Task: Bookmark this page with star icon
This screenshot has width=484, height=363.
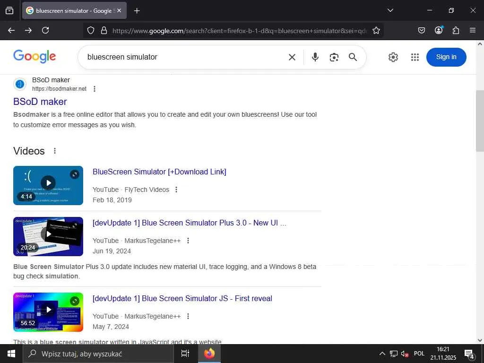Action: pyautogui.click(x=376, y=30)
